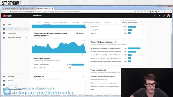Open the Последние 28 дней date dropdown
Screen dimensions: 173x97
point(131,22)
